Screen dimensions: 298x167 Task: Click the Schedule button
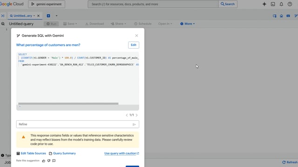coord(143,24)
